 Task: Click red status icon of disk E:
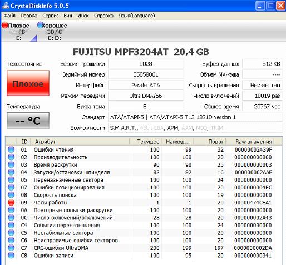pos(5,25)
